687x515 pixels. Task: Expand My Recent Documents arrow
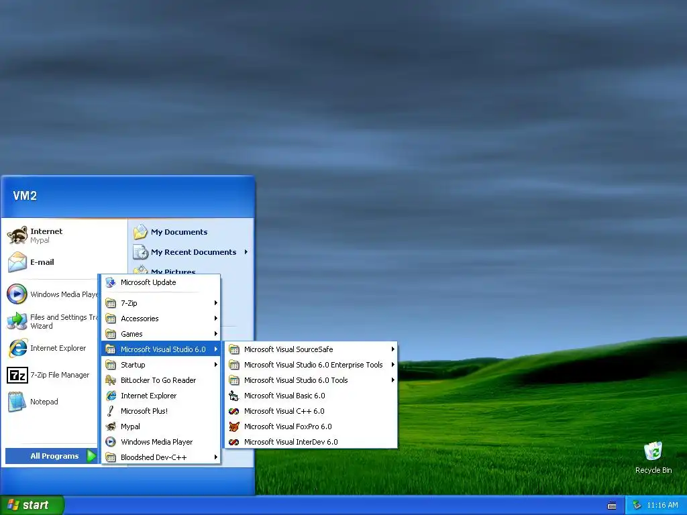(246, 252)
